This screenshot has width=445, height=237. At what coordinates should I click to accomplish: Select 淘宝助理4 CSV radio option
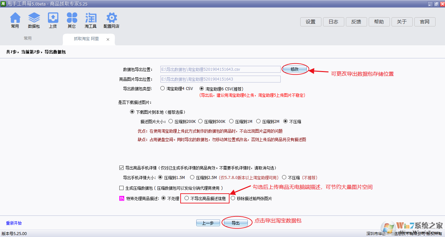pos(163,88)
